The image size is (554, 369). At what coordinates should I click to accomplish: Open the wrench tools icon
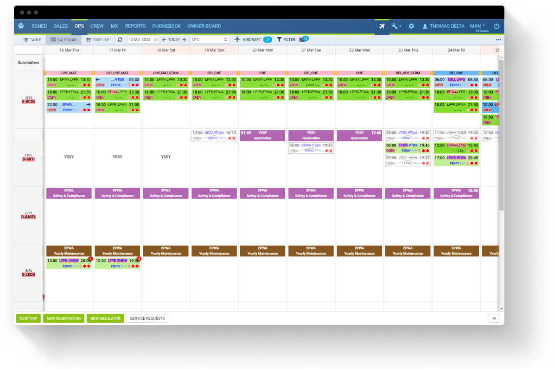395,26
